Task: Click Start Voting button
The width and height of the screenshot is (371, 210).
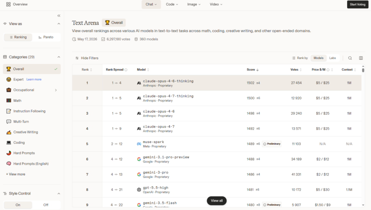Action: [358, 4]
